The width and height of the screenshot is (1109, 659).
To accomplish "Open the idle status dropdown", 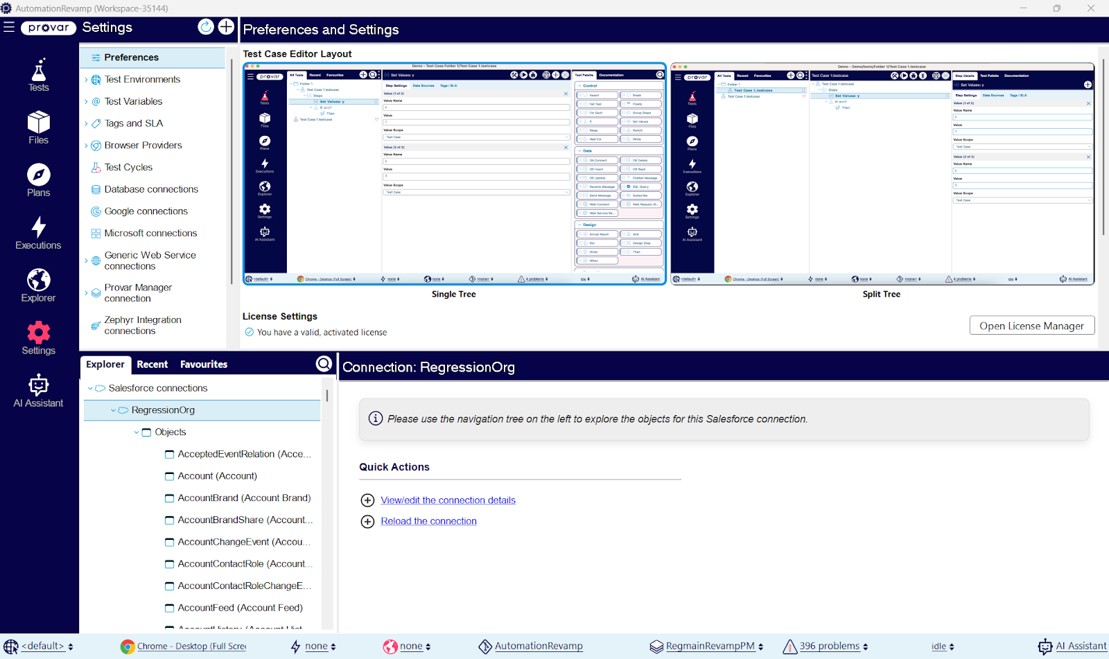I will [x=943, y=647].
